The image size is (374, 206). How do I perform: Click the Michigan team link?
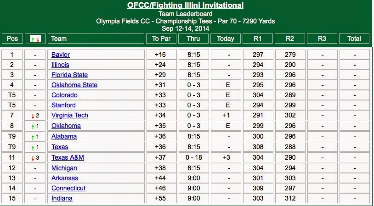(64, 168)
